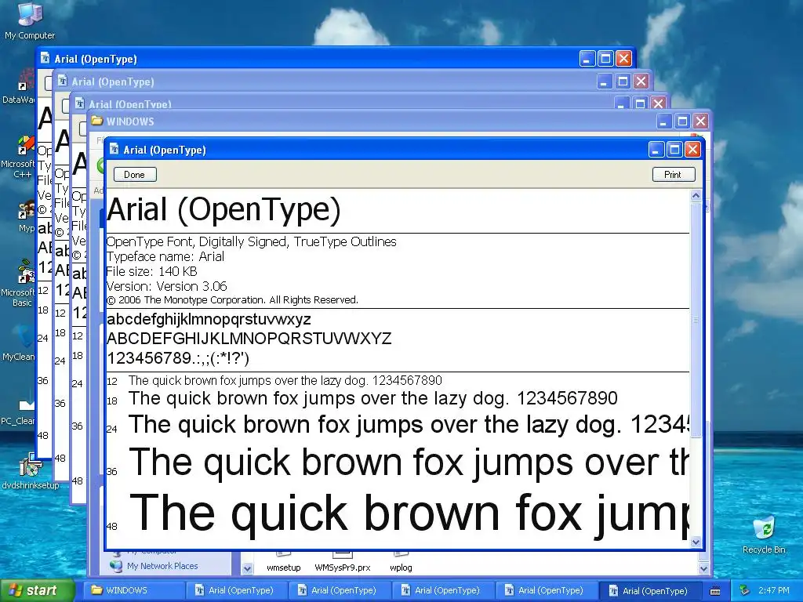
Task: Maximize the front Arial (OpenType) window
Action: (x=674, y=150)
